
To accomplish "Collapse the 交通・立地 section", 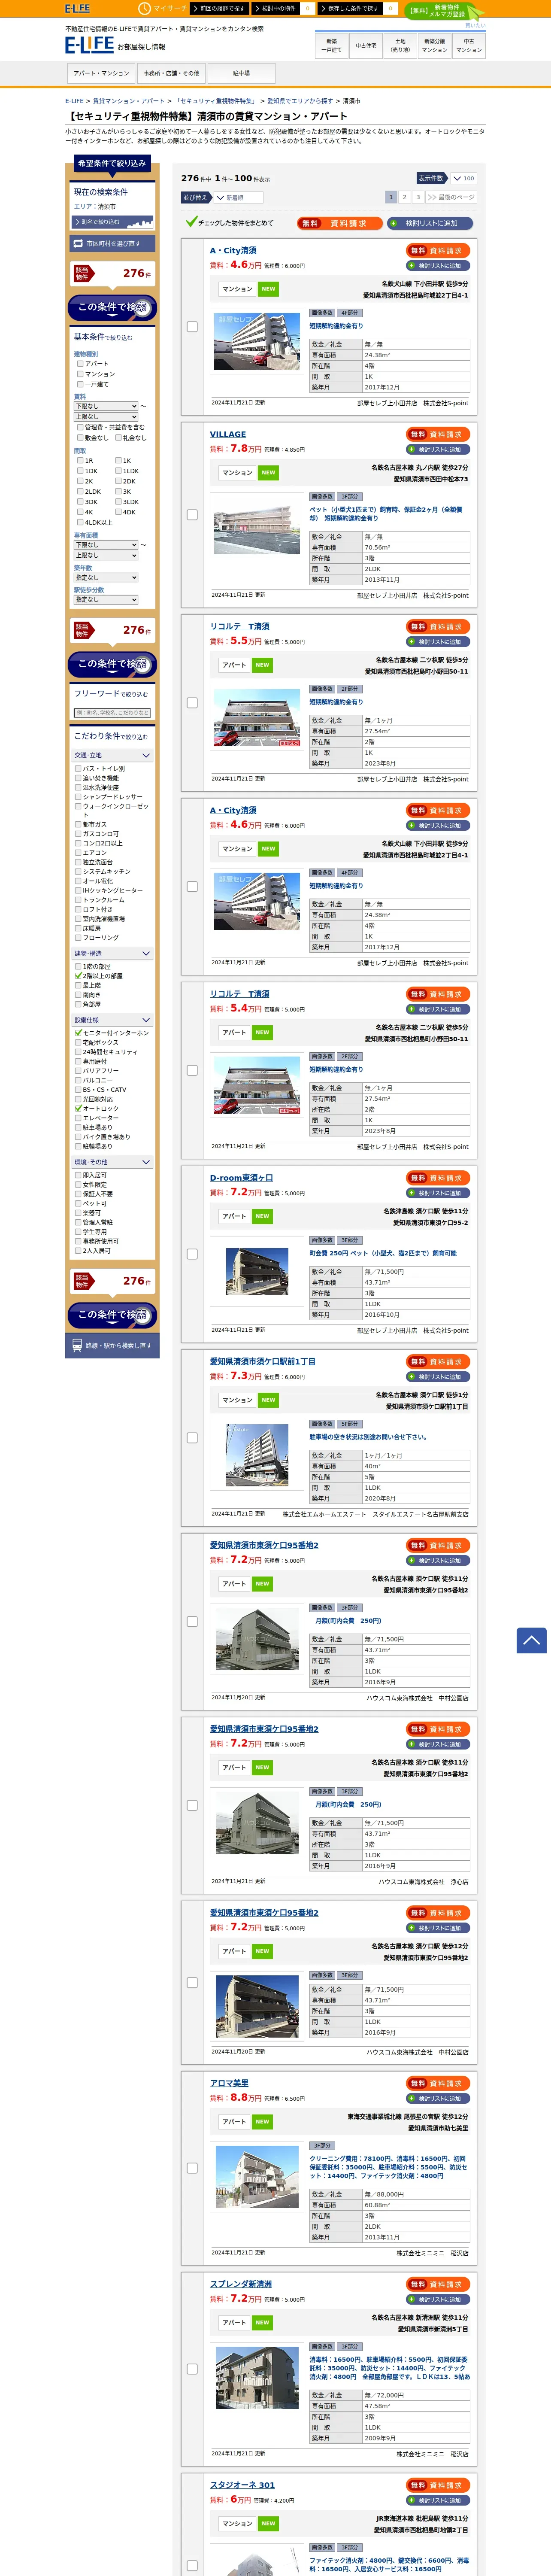I will pos(112,755).
